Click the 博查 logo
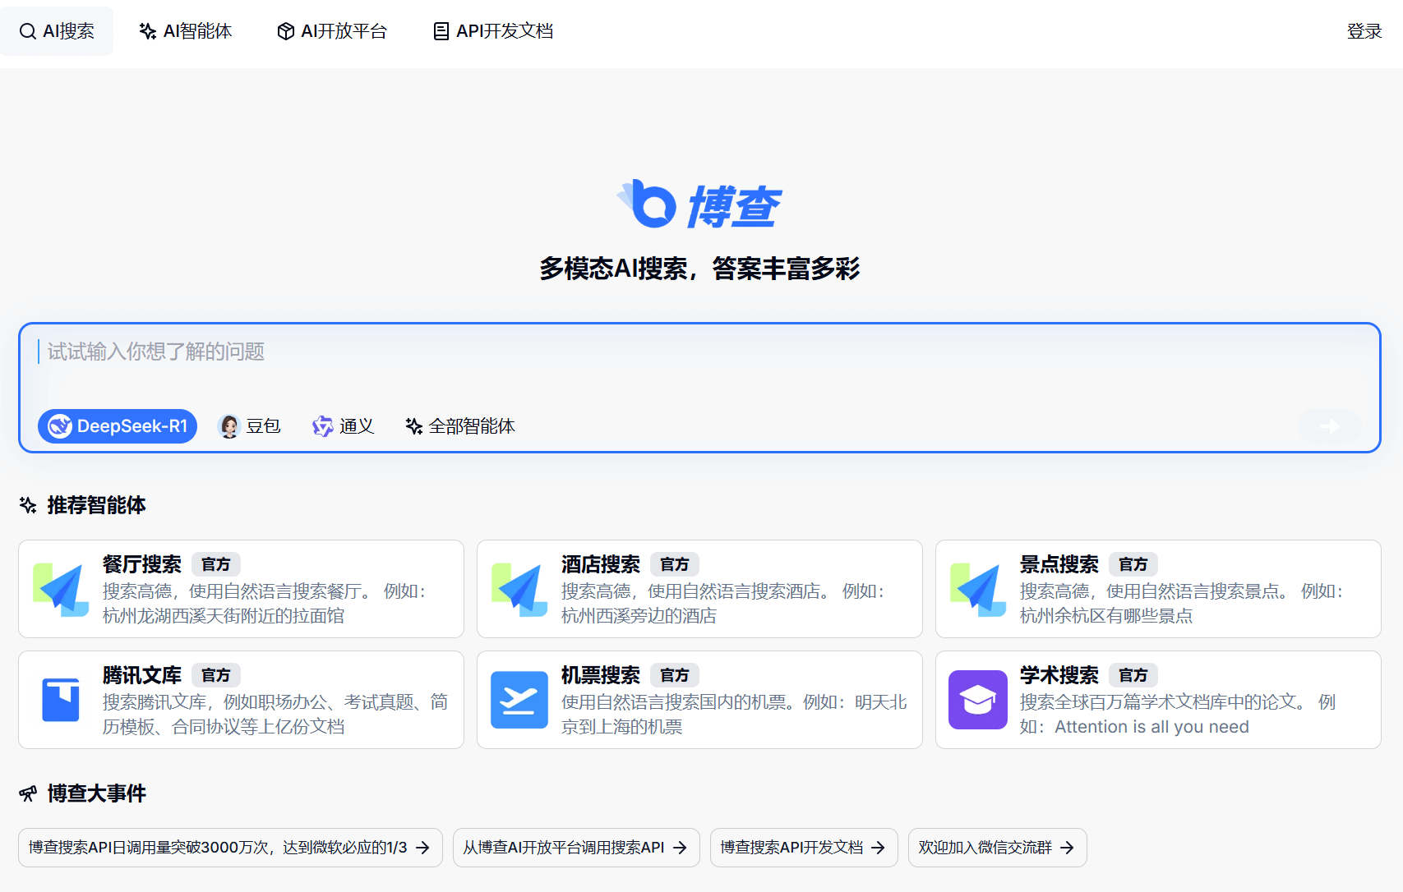The width and height of the screenshot is (1403, 892). 700,204
